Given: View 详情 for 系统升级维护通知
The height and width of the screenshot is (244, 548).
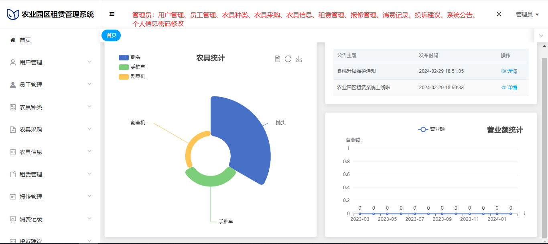Looking at the screenshot, I should (509, 71).
